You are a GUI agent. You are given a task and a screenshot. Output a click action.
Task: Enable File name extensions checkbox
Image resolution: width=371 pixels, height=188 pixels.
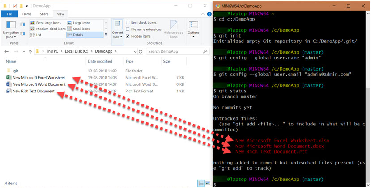(x=128, y=29)
